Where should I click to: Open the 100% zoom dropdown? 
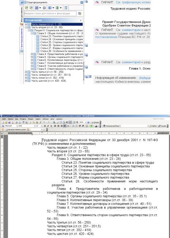coord(86,122)
